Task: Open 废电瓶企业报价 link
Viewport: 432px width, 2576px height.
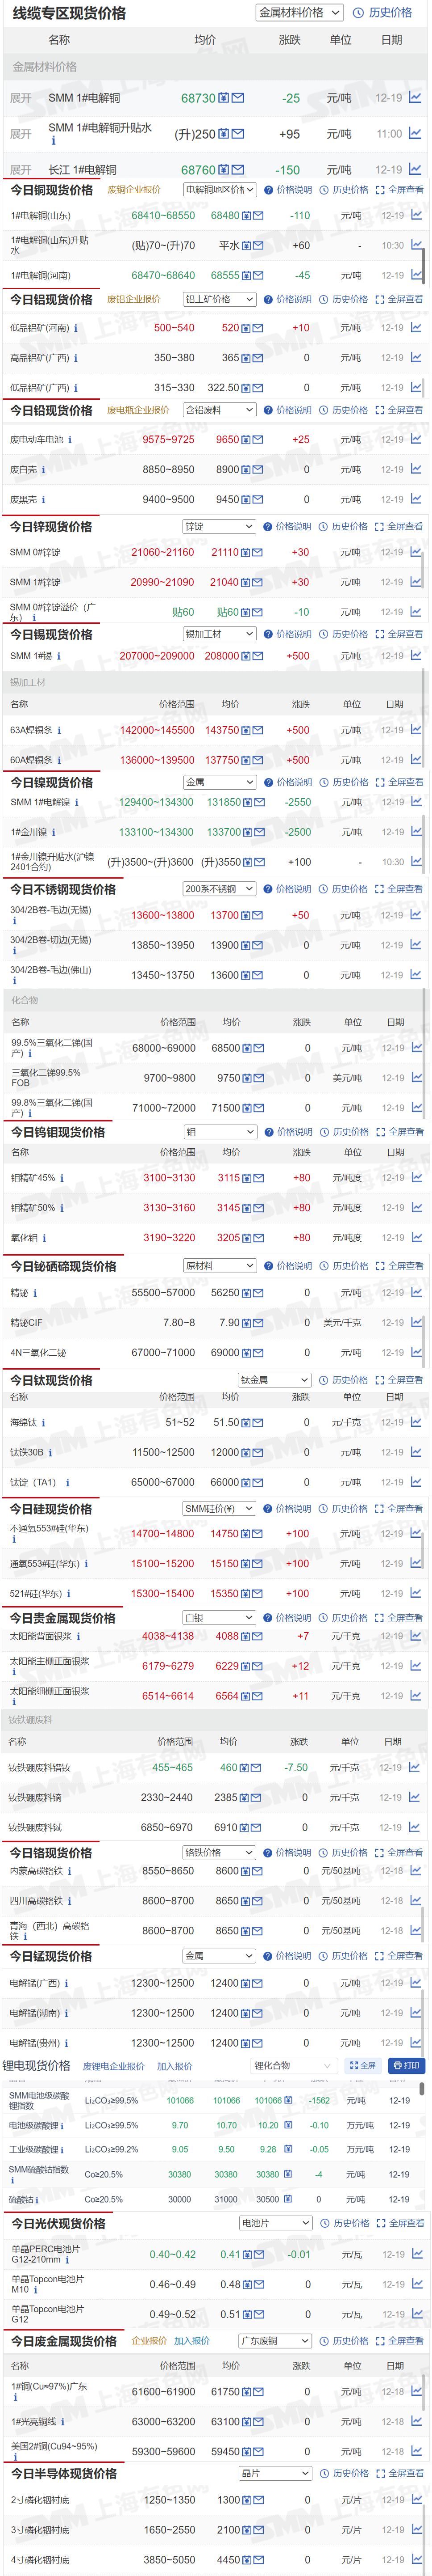Action: pyautogui.click(x=138, y=410)
